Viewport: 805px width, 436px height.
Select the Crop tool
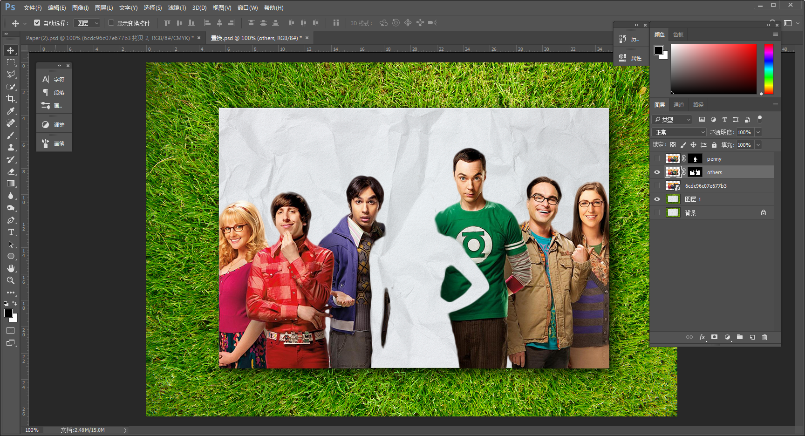pos(11,99)
